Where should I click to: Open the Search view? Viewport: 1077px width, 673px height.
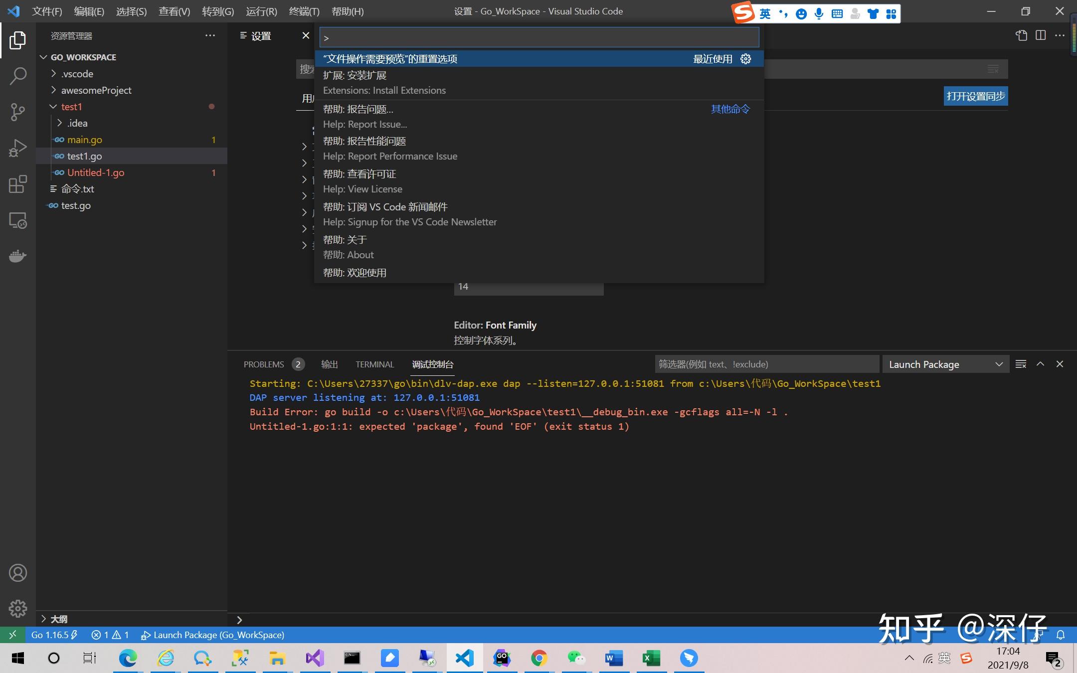(18, 76)
